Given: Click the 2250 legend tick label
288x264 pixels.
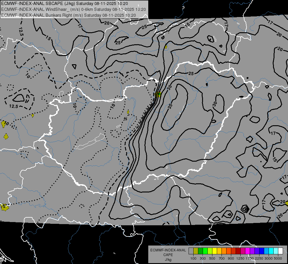Looking at the screenshot, I should (x=259, y=258).
